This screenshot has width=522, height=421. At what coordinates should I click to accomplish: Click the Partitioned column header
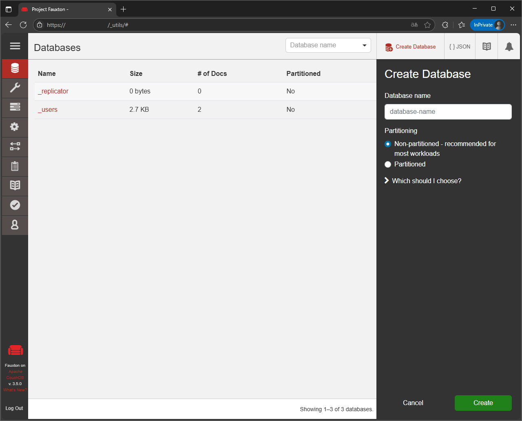[303, 73]
